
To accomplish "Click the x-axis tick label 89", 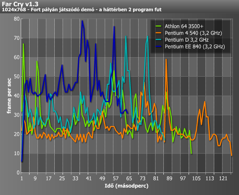I will [x=169, y=178].
